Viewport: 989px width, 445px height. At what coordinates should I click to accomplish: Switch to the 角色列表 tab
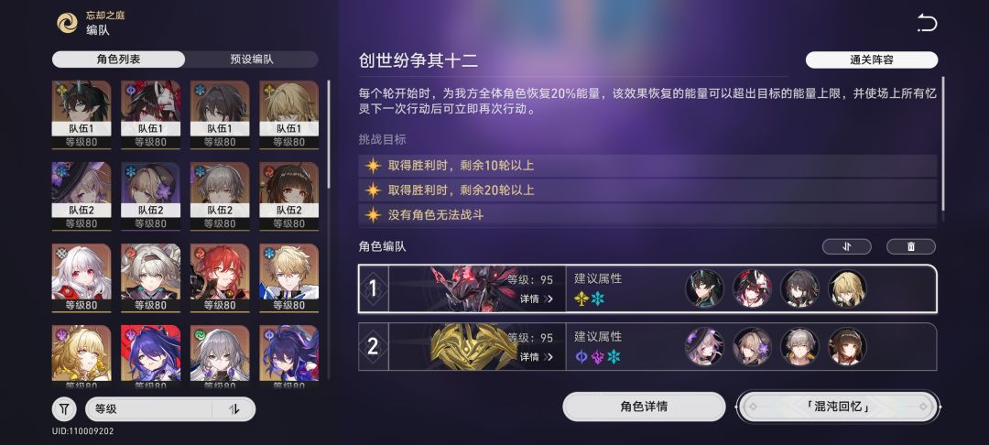point(118,60)
